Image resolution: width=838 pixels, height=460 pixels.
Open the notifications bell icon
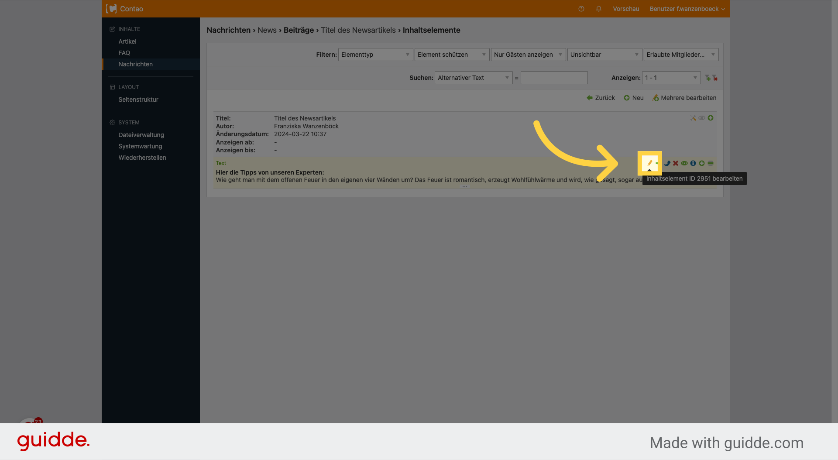pyautogui.click(x=599, y=9)
